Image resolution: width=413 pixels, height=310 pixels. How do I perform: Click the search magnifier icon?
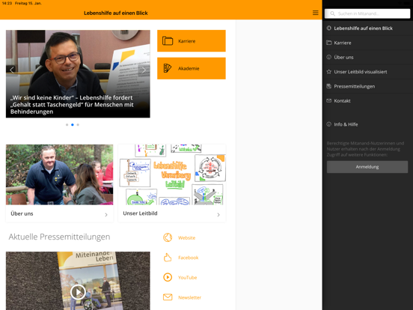click(x=332, y=13)
